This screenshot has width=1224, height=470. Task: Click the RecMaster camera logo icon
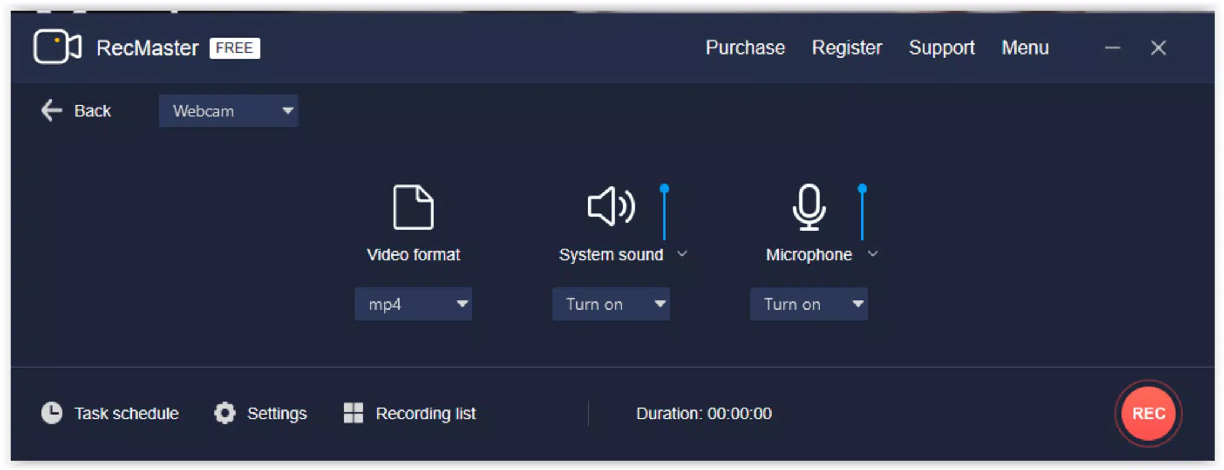[x=57, y=46]
